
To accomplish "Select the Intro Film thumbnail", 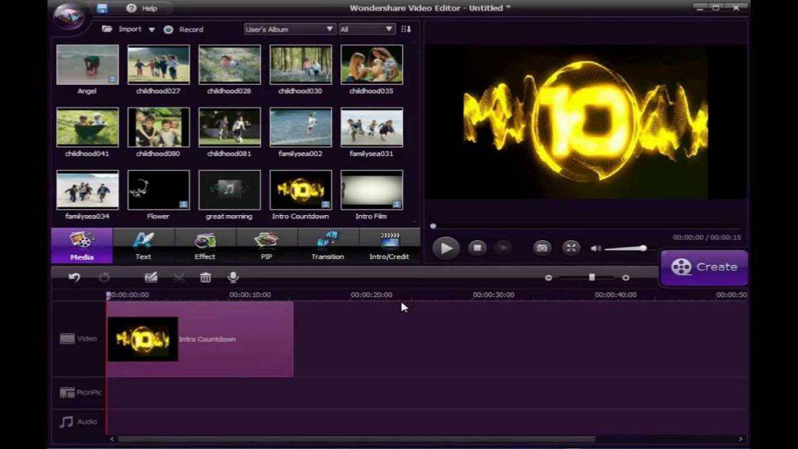I will (x=372, y=190).
